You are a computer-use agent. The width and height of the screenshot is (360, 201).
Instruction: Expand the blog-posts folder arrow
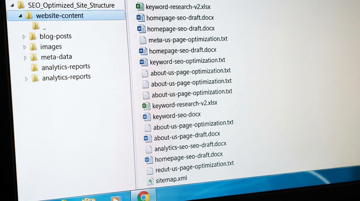24,37
